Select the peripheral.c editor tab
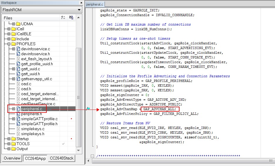 point(95,4)
